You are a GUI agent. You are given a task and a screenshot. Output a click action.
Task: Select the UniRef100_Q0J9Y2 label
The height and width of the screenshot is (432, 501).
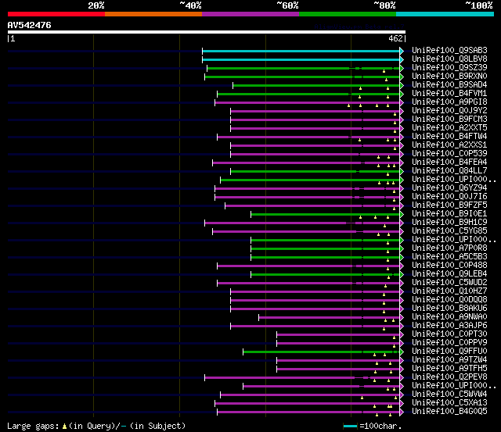point(449,111)
